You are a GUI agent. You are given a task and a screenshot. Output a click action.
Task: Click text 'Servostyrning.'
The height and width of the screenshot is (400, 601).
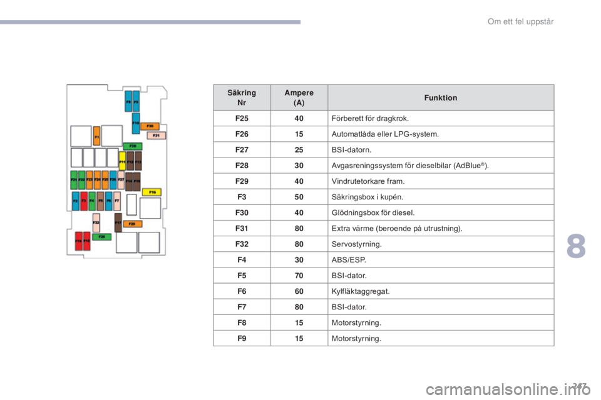(356, 244)
